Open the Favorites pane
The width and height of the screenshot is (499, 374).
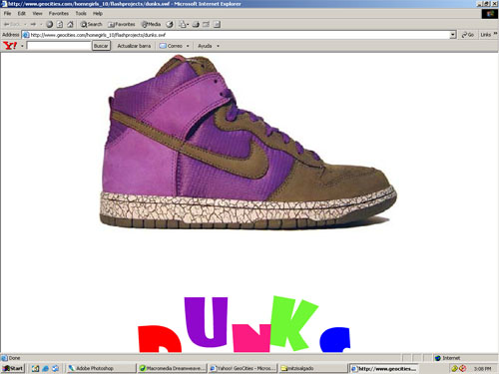click(122, 24)
